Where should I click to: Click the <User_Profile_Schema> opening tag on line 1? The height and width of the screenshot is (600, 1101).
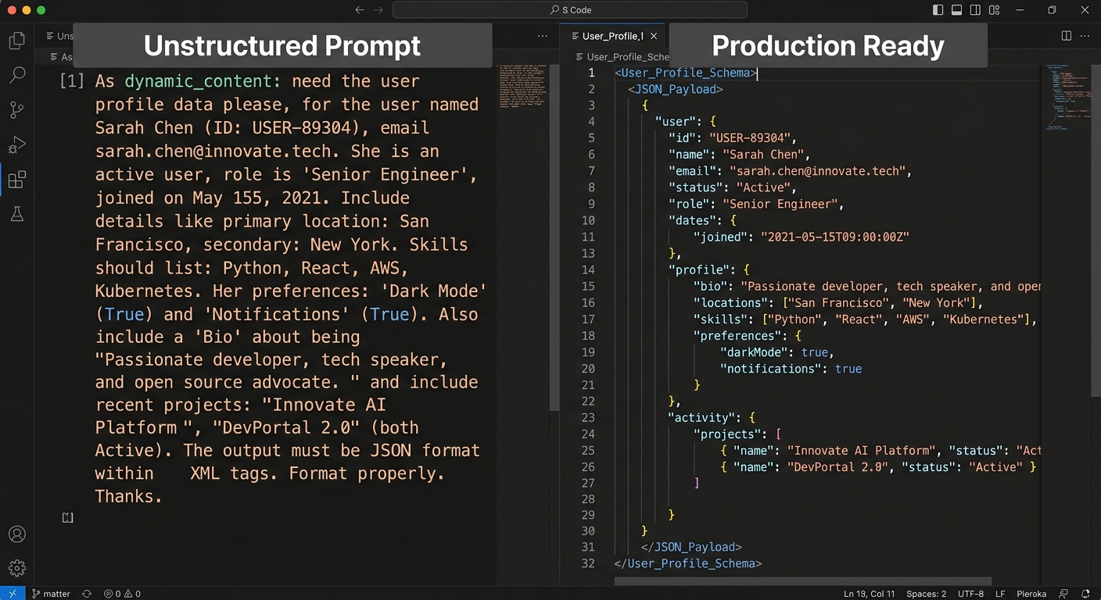point(686,73)
